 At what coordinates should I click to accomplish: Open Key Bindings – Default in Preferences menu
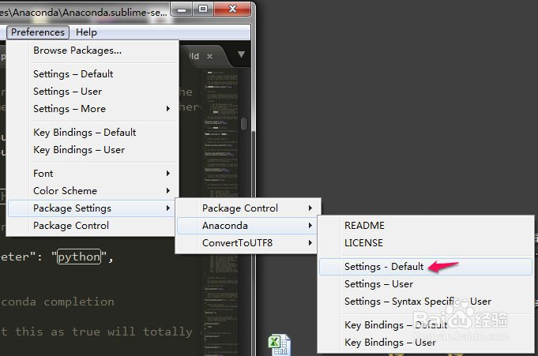(x=92, y=133)
